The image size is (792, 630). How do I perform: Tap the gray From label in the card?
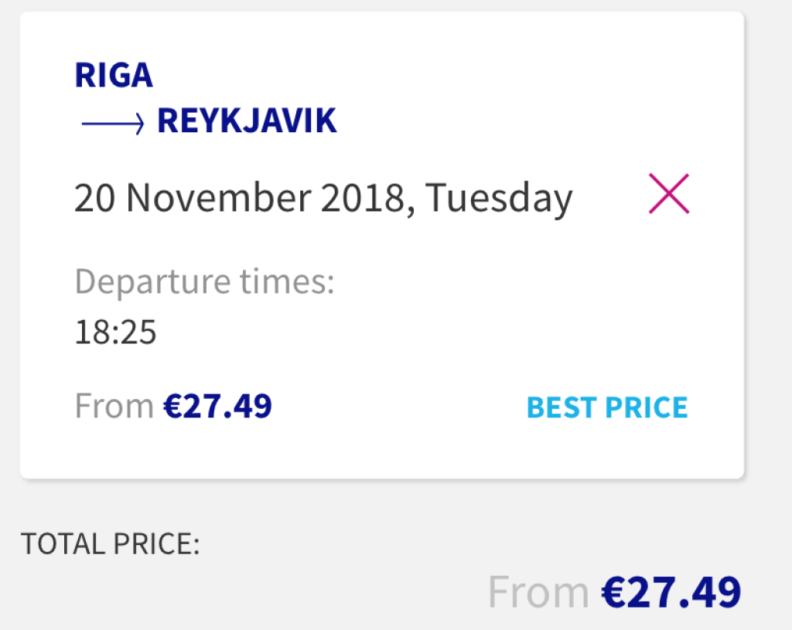coord(114,407)
